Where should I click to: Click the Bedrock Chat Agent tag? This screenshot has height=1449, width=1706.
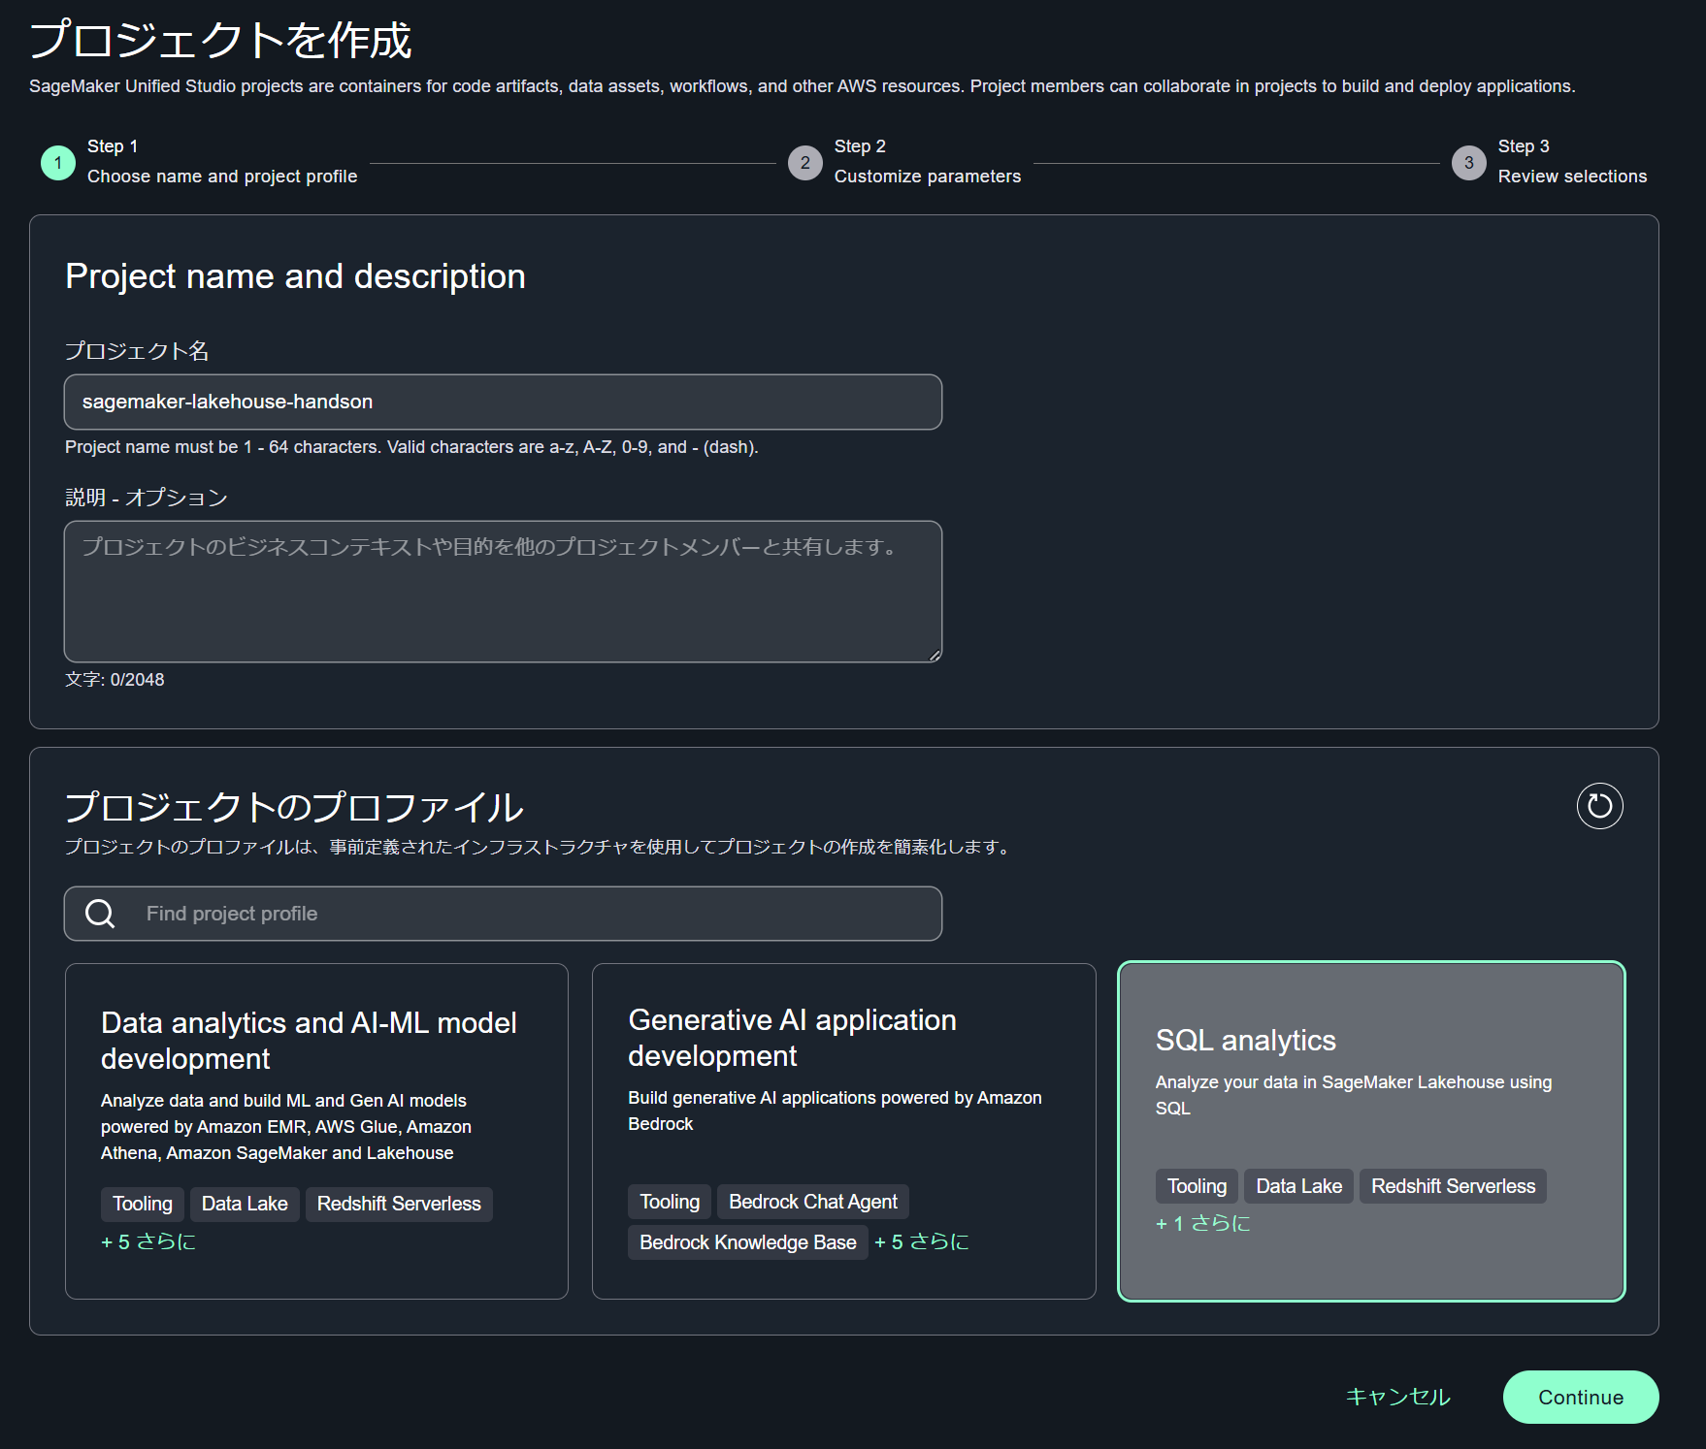(813, 1202)
